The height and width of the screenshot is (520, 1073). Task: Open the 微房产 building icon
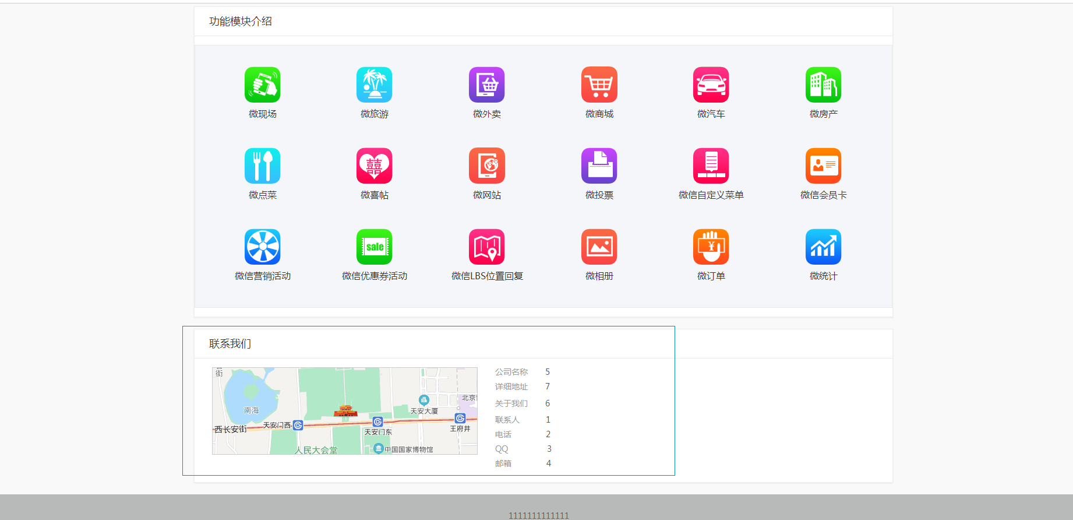(824, 85)
